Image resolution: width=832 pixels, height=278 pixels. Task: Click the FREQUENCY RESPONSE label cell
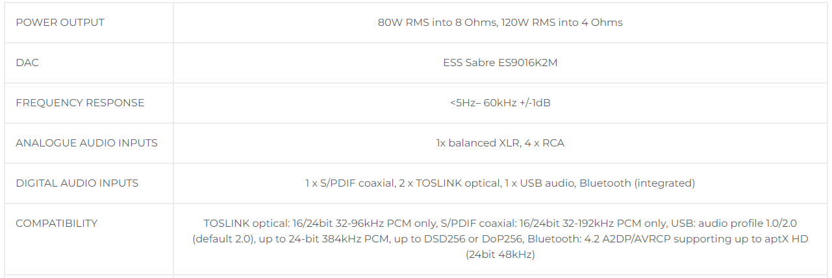pyautogui.click(x=80, y=103)
